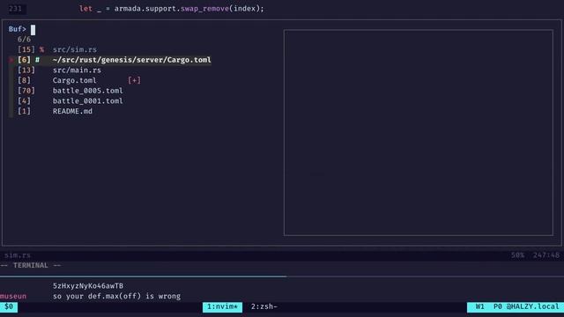Click the [+] modified indicator
The width and height of the screenshot is (564, 317).
coord(134,80)
